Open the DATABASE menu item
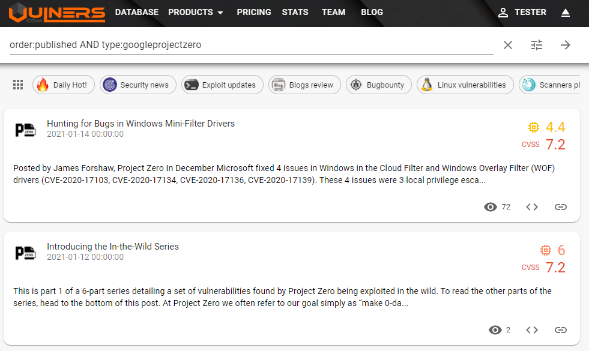Image resolution: width=589 pixels, height=351 pixels. (137, 12)
